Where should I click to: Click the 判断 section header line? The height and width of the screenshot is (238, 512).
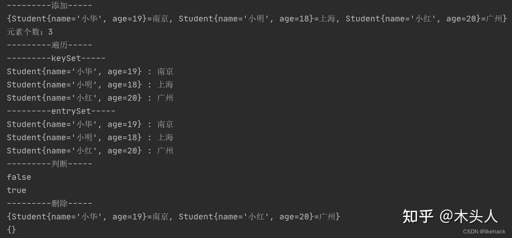click(x=50, y=164)
